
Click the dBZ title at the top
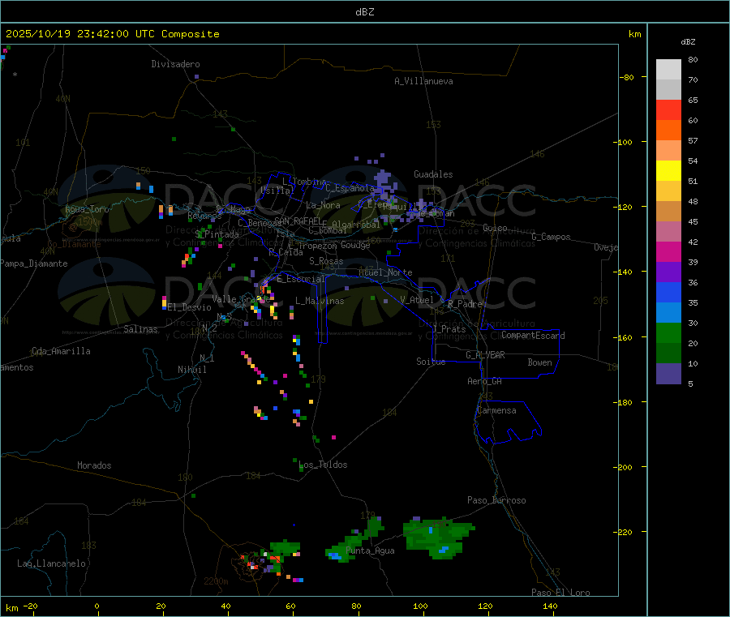point(364,12)
